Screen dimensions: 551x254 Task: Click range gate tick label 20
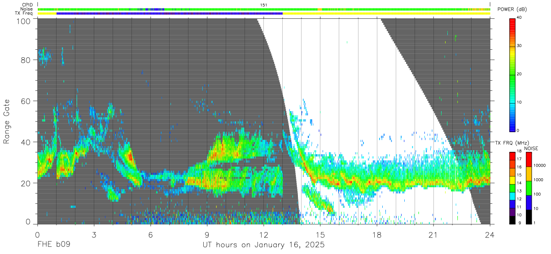pos(26,183)
